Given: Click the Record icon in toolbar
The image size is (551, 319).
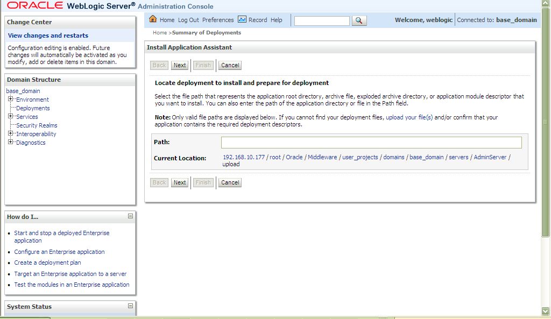Looking at the screenshot, I should pos(242,19).
